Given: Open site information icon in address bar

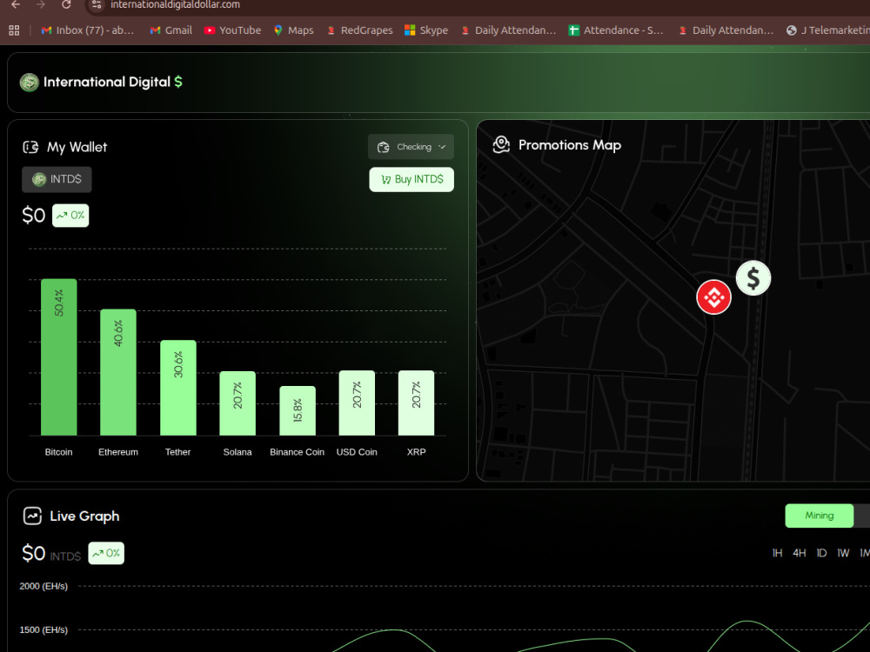Looking at the screenshot, I should [x=97, y=4].
